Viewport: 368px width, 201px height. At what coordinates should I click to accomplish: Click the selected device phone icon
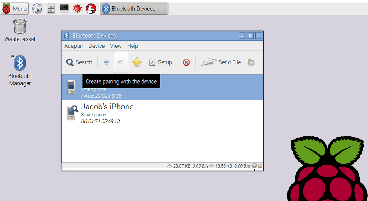pyautogui.click(x=72, y=87)
